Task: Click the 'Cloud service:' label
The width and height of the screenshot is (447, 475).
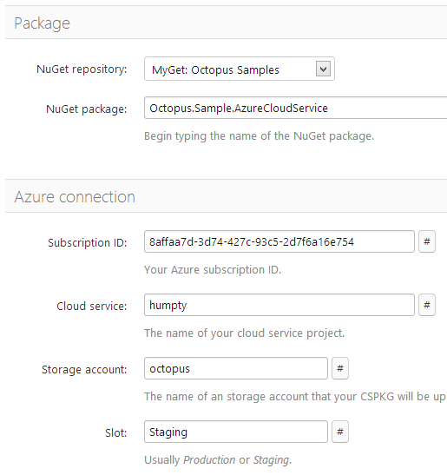Action: pyautogui.click(x=92, y=306)
